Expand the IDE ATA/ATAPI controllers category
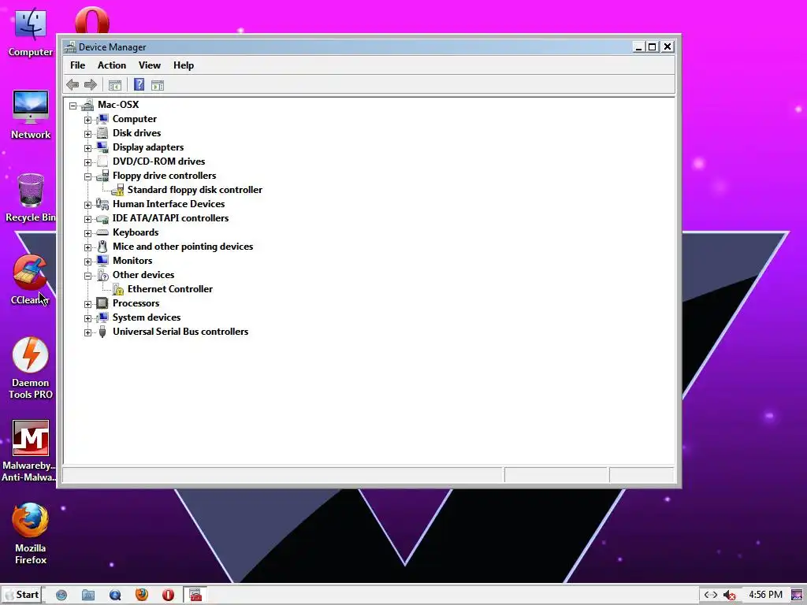Image resolution: width=807 pixels, height=605 pixels. (x=88, y=219)
